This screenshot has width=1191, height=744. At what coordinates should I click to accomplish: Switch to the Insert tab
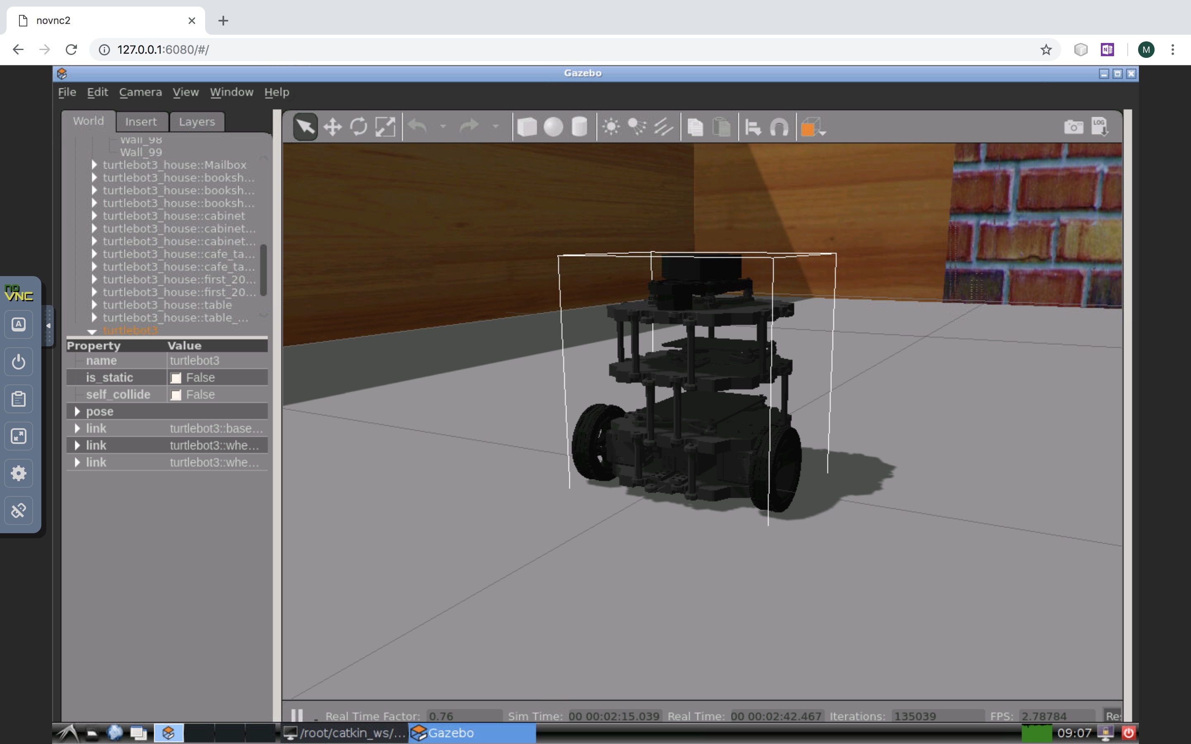(141, 122)
